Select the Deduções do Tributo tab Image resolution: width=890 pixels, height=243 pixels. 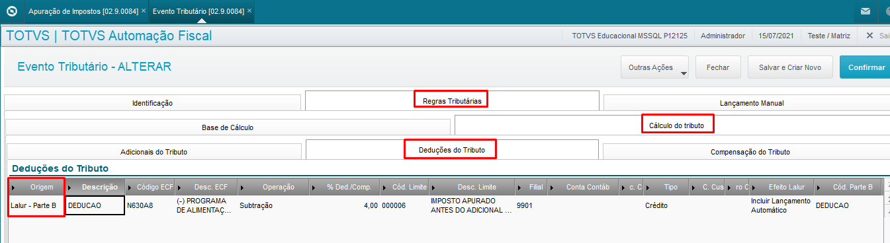[x=452, y=150]
